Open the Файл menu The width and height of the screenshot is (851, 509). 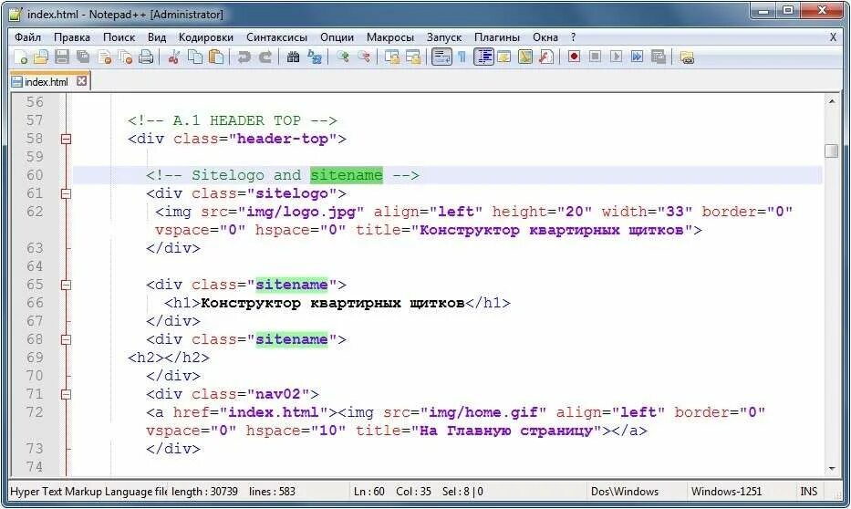pos(27,37)
